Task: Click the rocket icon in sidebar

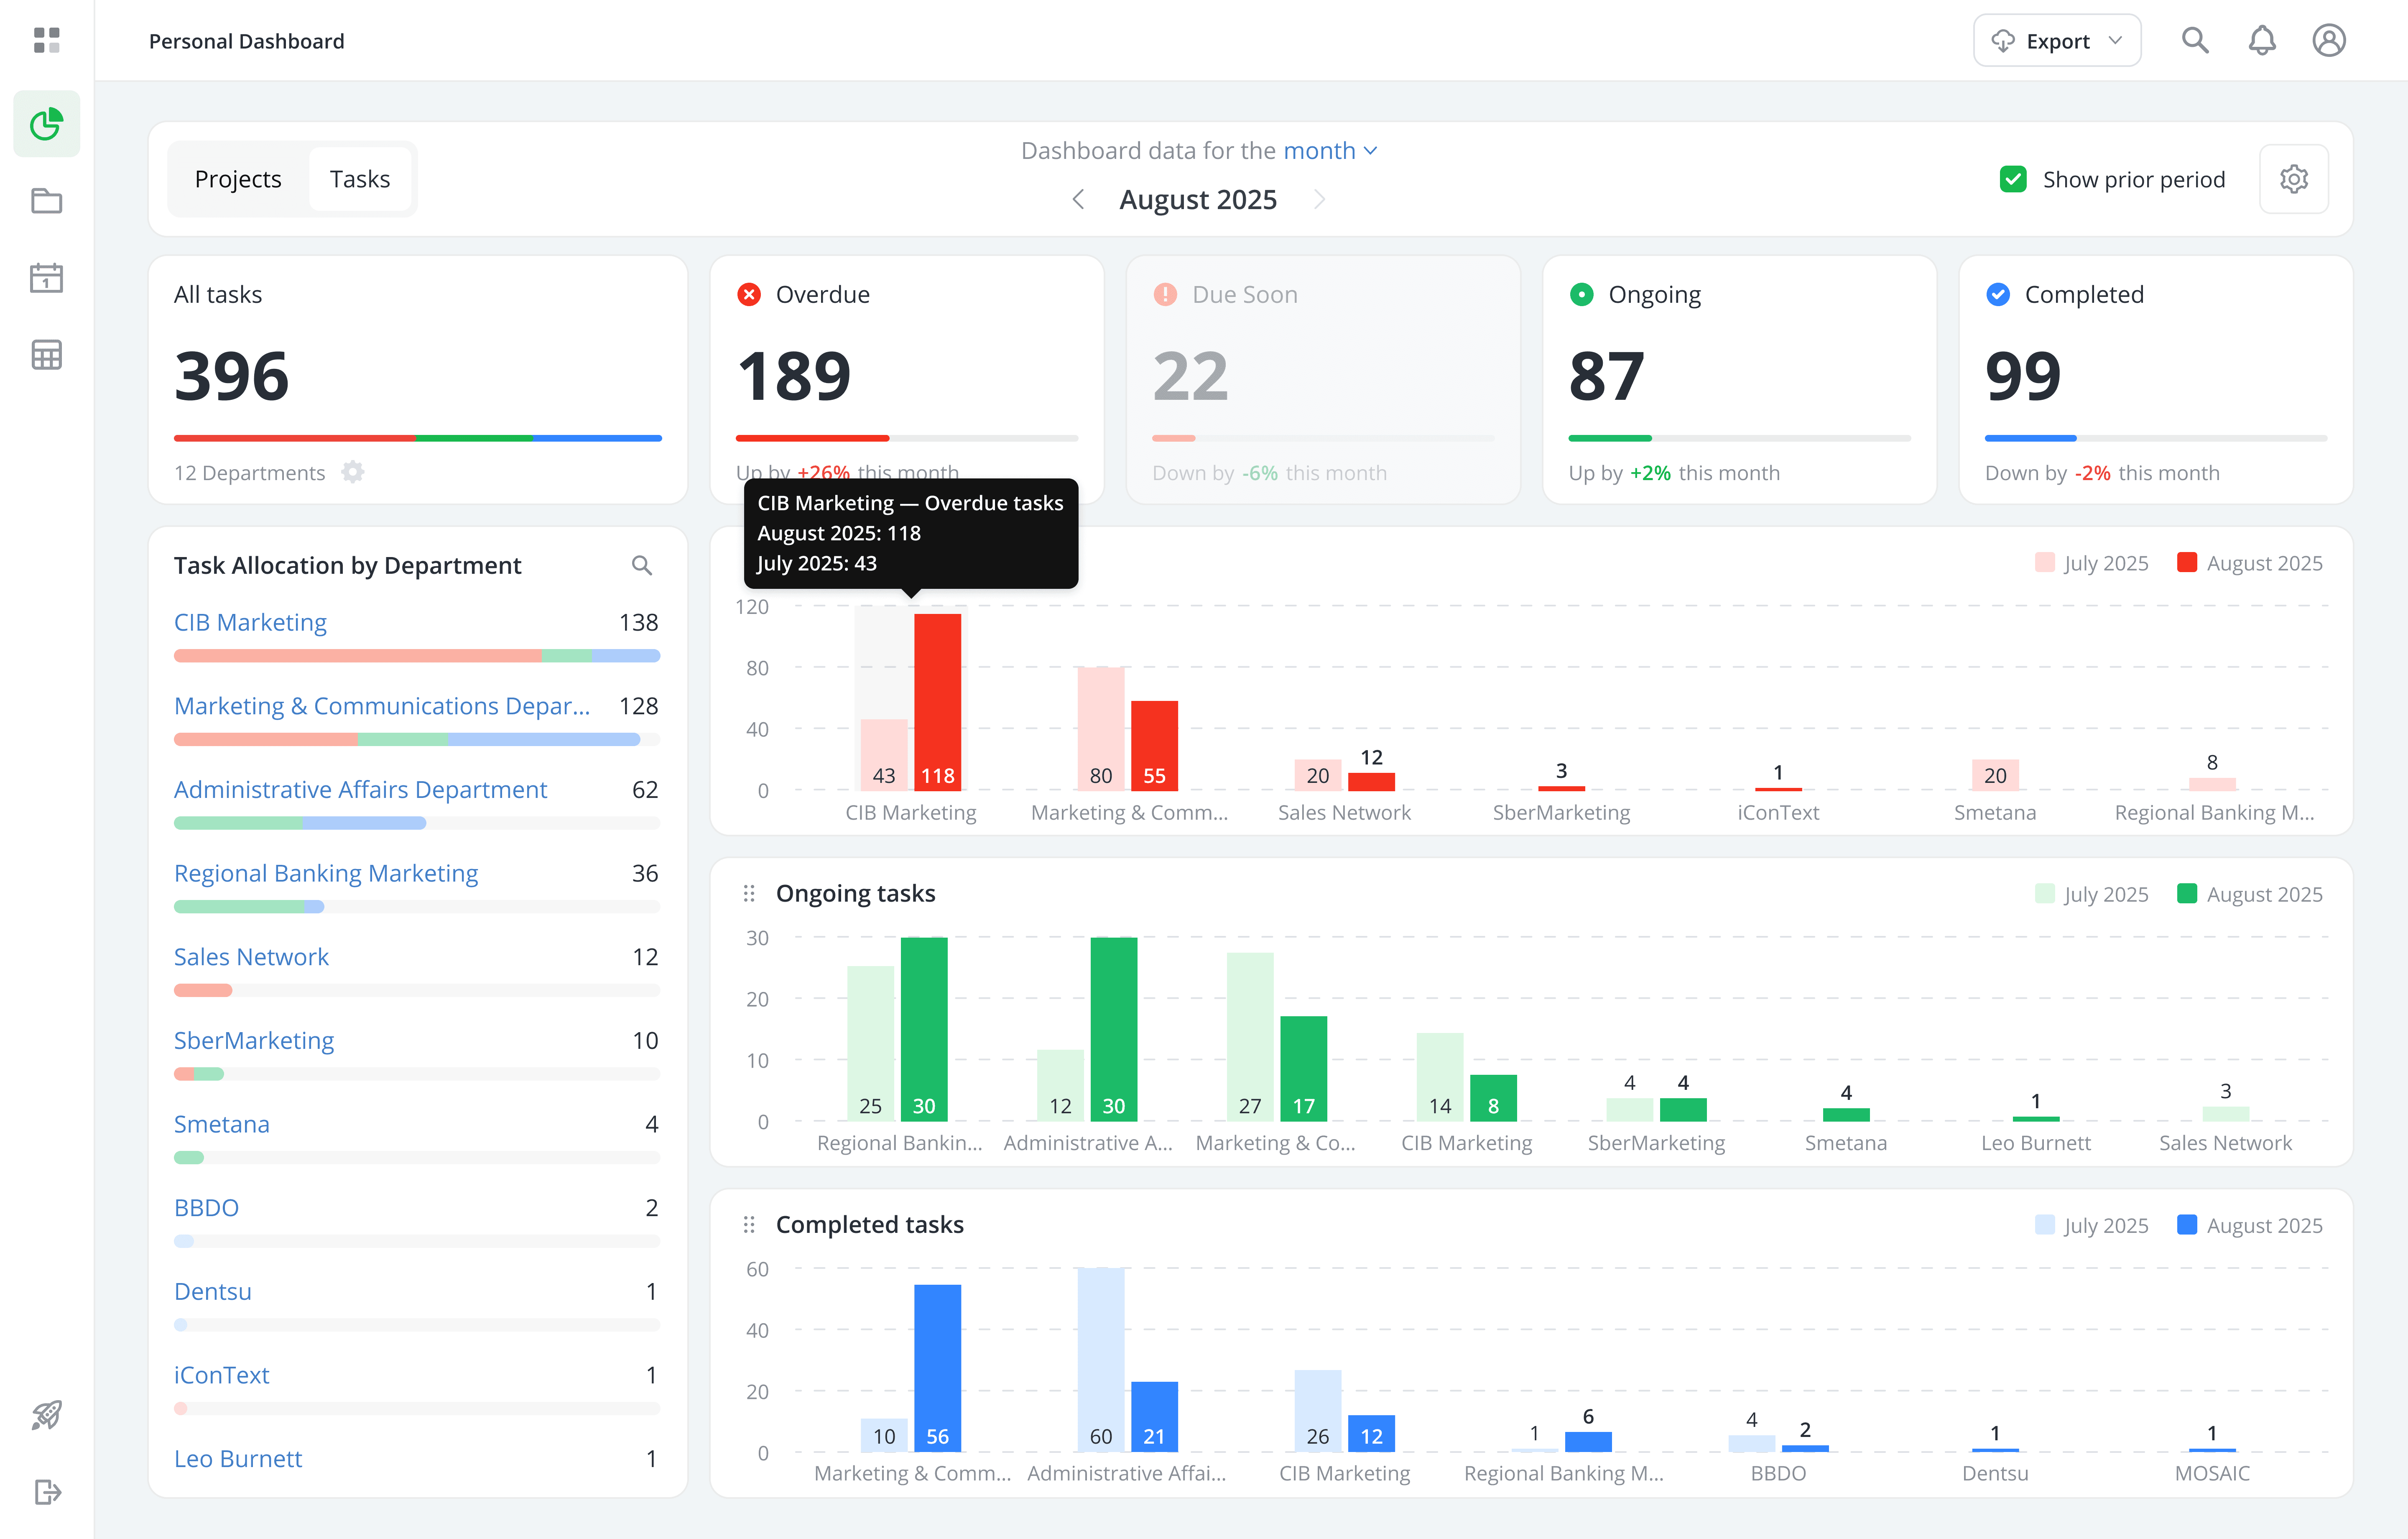Action: tap(46, 1414)
